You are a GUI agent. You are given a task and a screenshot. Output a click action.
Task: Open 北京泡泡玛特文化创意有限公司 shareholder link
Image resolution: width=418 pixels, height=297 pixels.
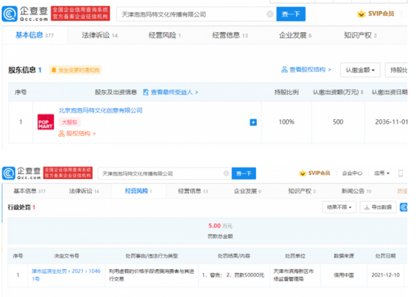101,110
